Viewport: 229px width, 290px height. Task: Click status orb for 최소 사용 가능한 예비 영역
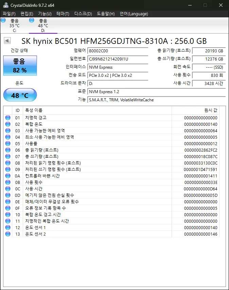[x=8, y=137]
